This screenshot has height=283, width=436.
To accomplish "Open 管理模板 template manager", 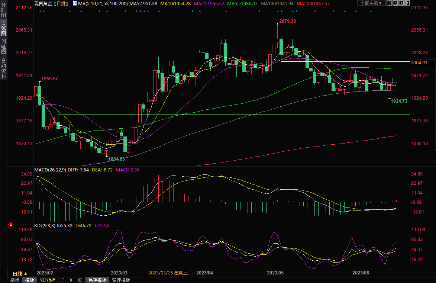I will point(121,280).
